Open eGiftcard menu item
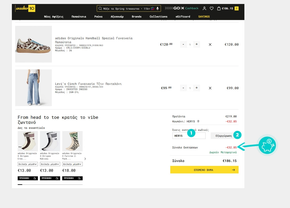Image resolution: width=290 pixels, height=208 pixels. pos(183,16)
